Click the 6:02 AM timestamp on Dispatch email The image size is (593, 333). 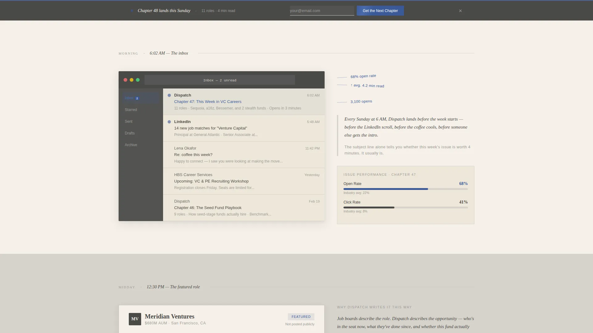pos(313,95)
